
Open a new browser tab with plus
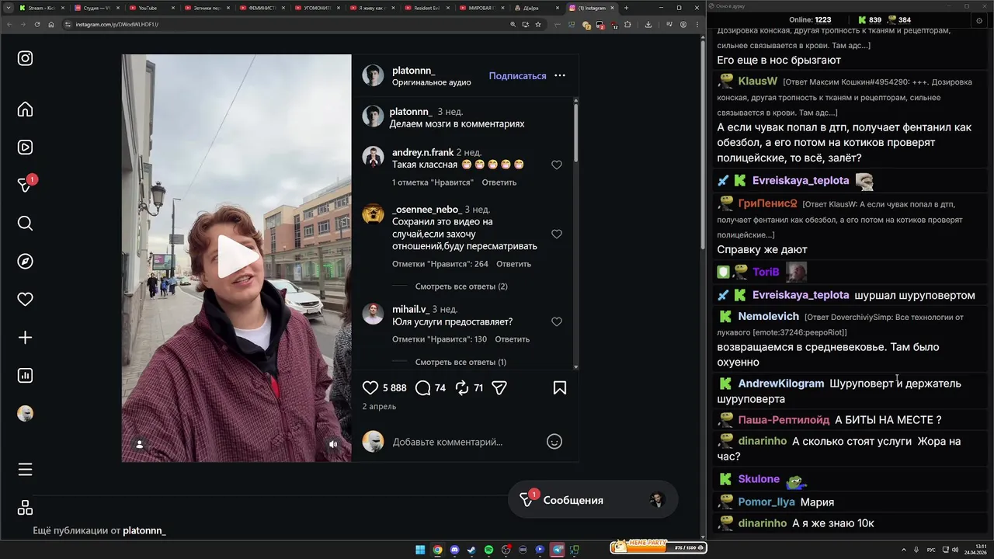pos(626,8)
